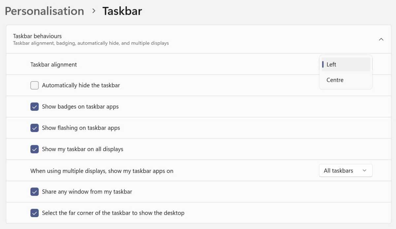Uncheck Show flashing on taskbar apps
This screenshot has width=396, height=229.
pos(35,128)
